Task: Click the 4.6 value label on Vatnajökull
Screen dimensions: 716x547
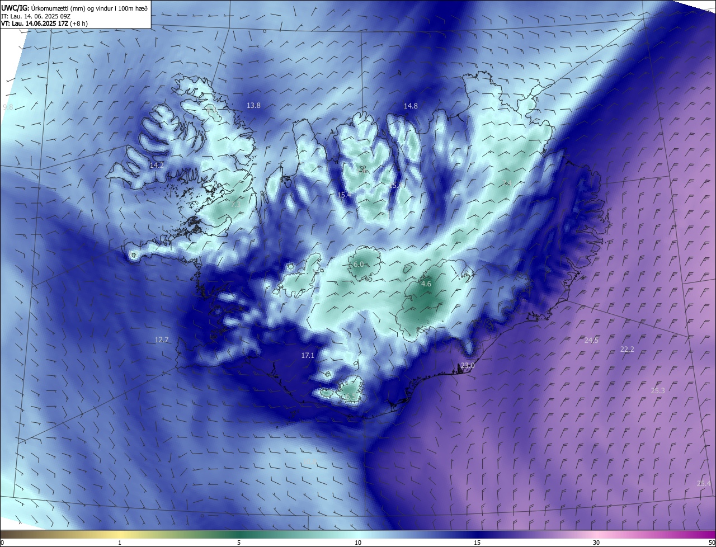Action: pos(426,284)
